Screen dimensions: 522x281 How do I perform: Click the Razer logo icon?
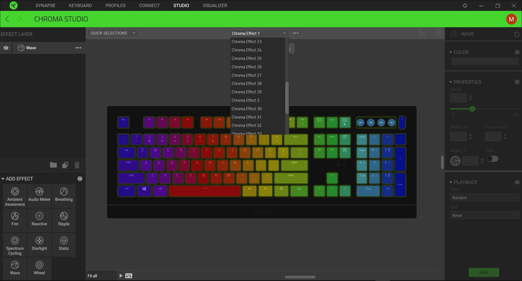13,5
